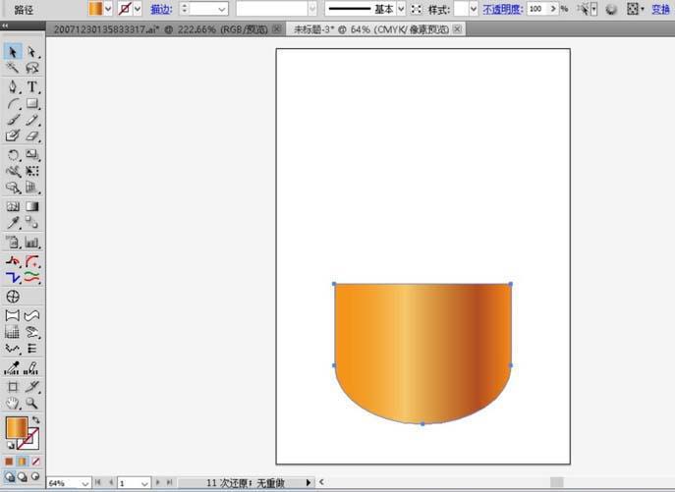675x492 pixels.
Task: Swap fill and stroke colors
Action: (x=37, y=419)
